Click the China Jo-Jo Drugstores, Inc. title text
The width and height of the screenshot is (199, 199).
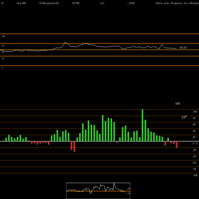[172, 3]
